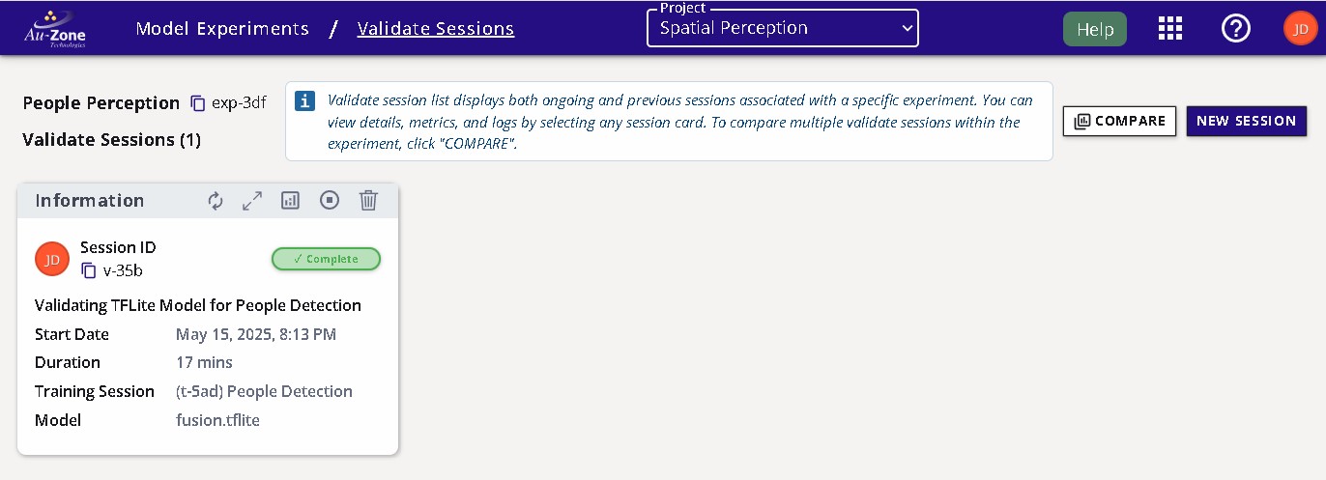Go to Model Experiments breadcrumb
This screenshot has width=1326, height=480.
tap(222, 29)
